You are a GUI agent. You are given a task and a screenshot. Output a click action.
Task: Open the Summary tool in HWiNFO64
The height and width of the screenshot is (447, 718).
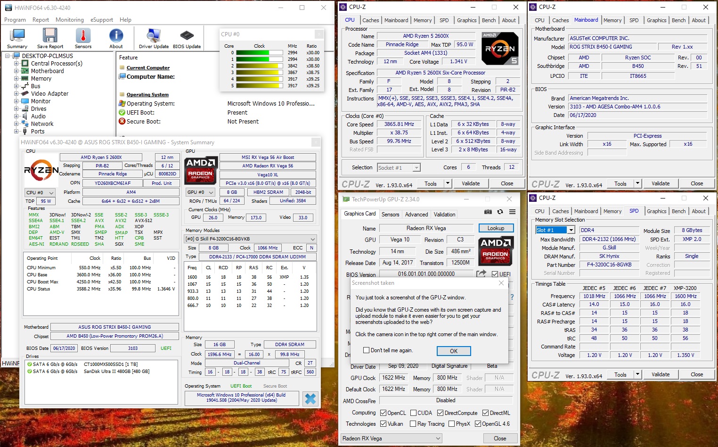click(17, 38)
